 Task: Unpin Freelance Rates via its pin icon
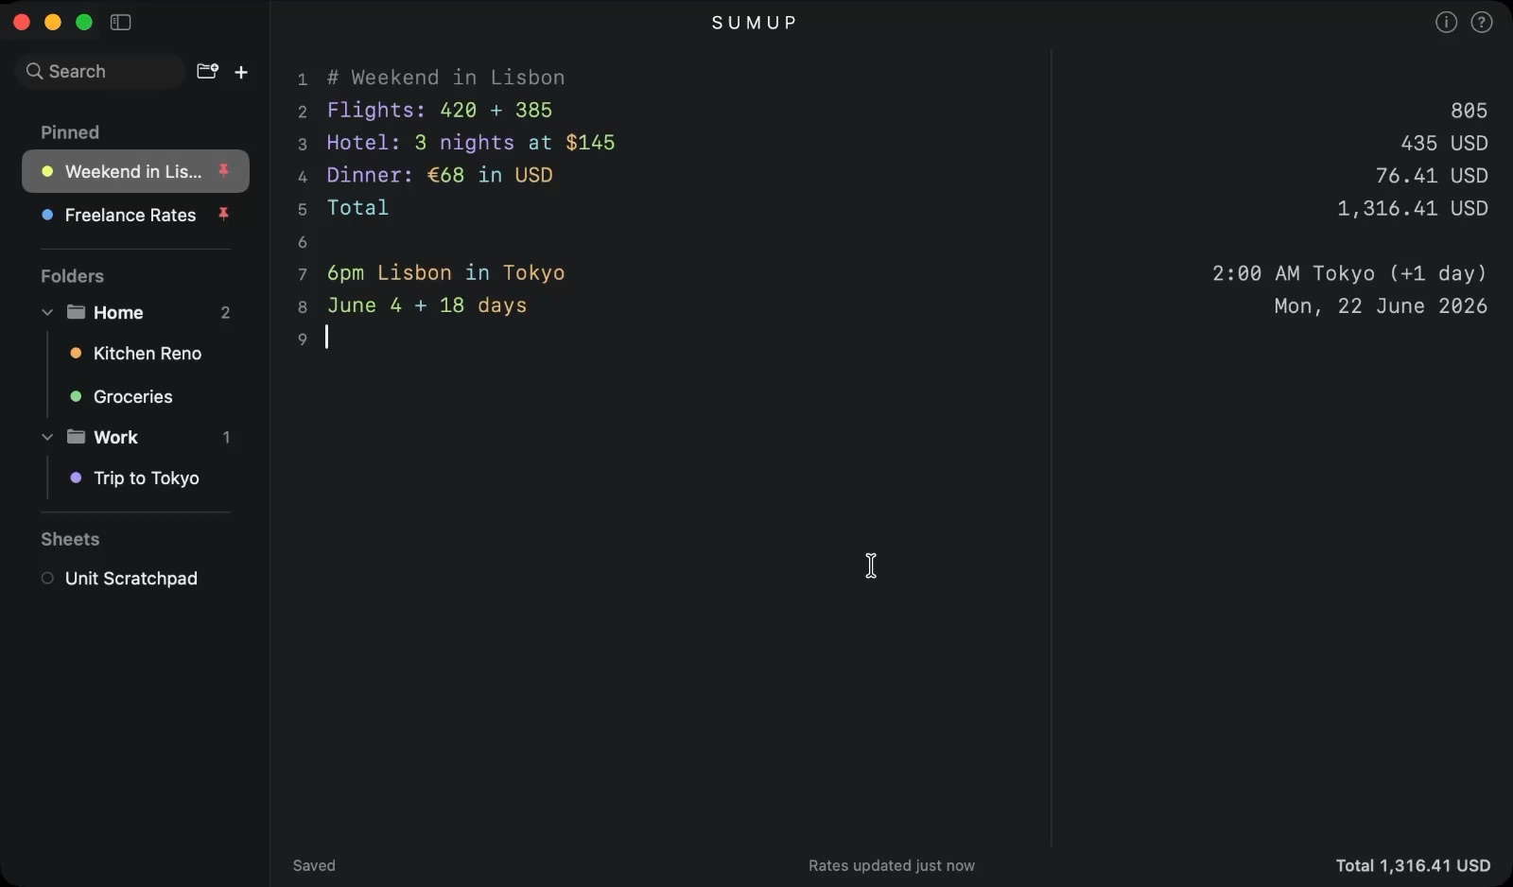coord(224,215)
